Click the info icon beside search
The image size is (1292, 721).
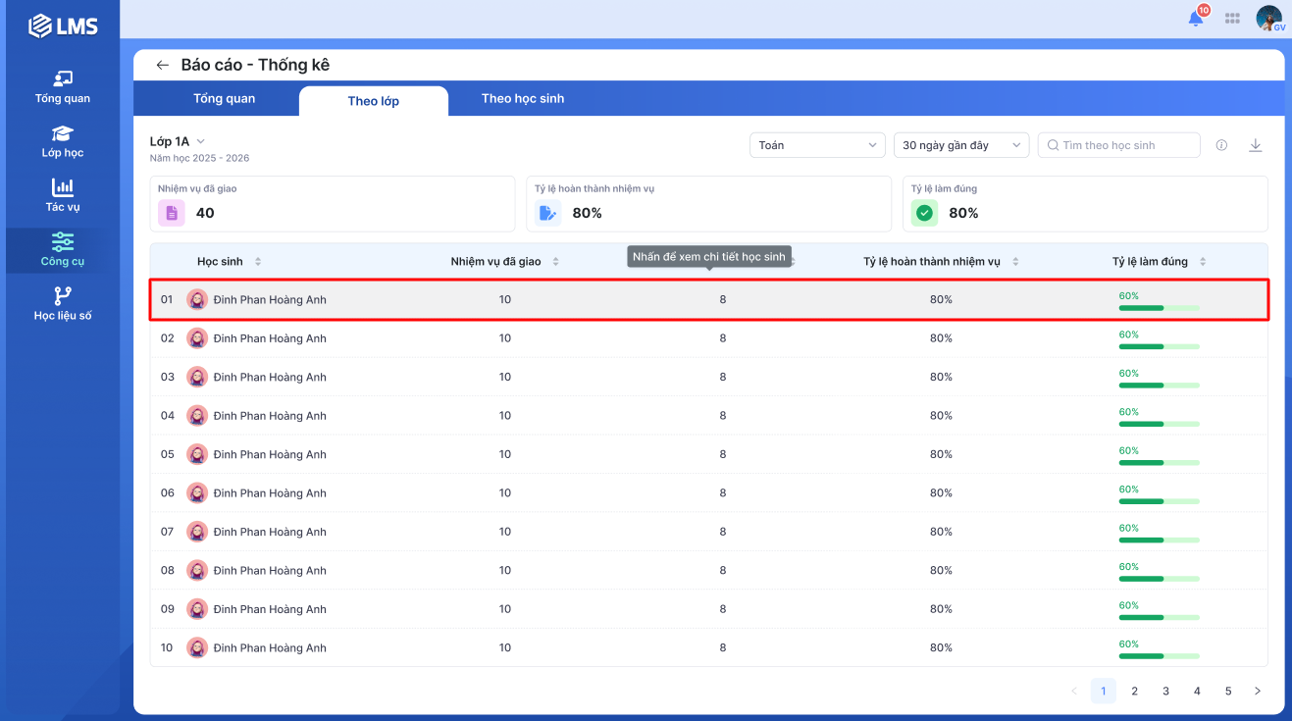click(1221, 145)
